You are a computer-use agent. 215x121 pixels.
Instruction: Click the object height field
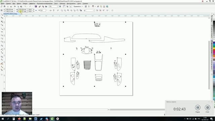[x=23, y=11]
